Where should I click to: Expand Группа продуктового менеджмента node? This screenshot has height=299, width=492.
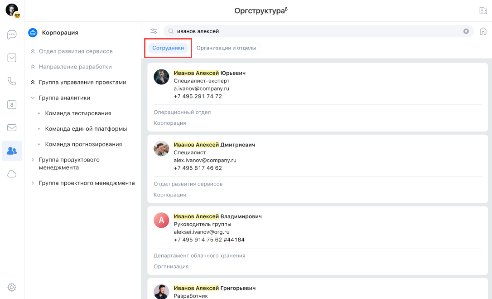coord(33,160)
